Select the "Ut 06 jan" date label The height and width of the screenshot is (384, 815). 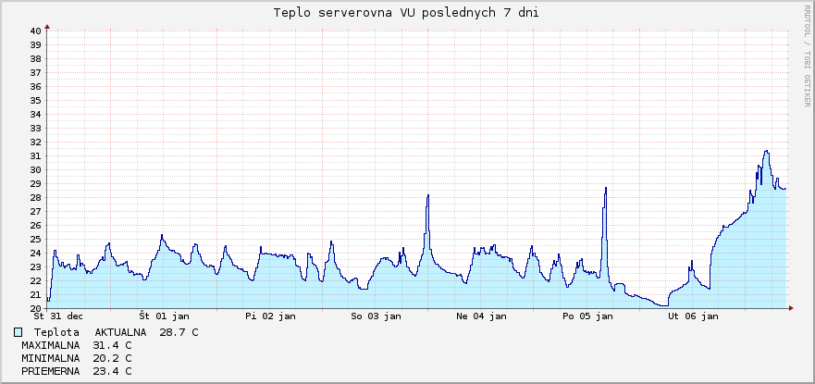(693, 316)
